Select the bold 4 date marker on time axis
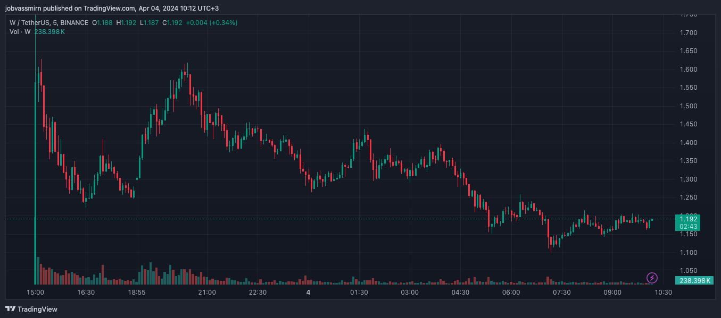The width and height of the screenshot is (721, 318). (x=308, y=293)
